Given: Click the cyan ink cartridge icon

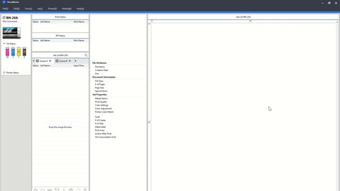Looking at the screenshot, I should pyautogui.click(x=13, y=52).
